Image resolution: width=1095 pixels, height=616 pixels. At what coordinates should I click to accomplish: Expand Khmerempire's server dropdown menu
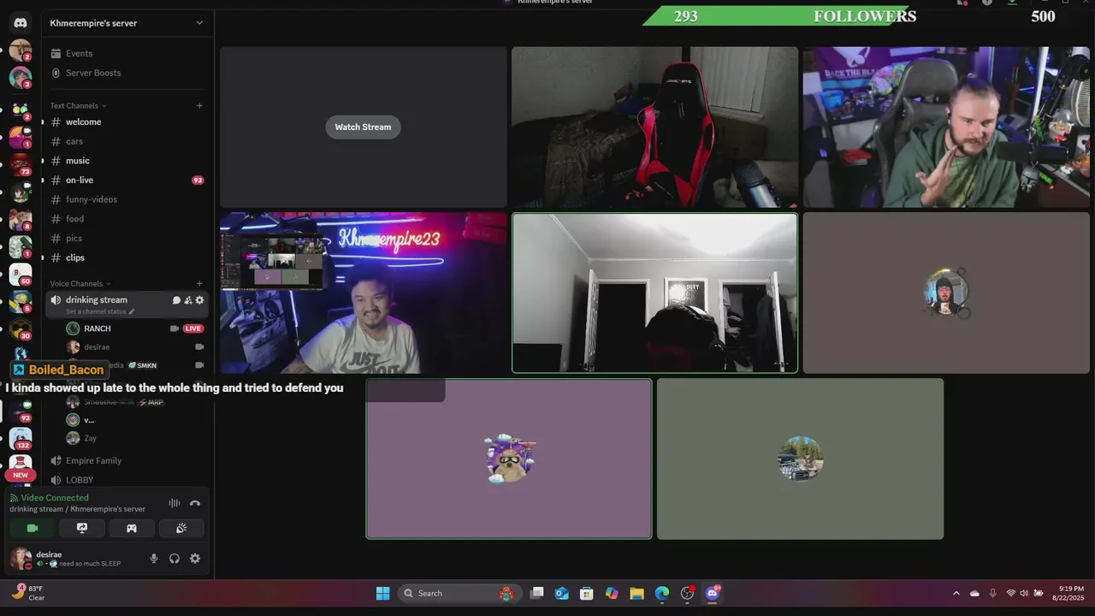click(x=199, y=23)
